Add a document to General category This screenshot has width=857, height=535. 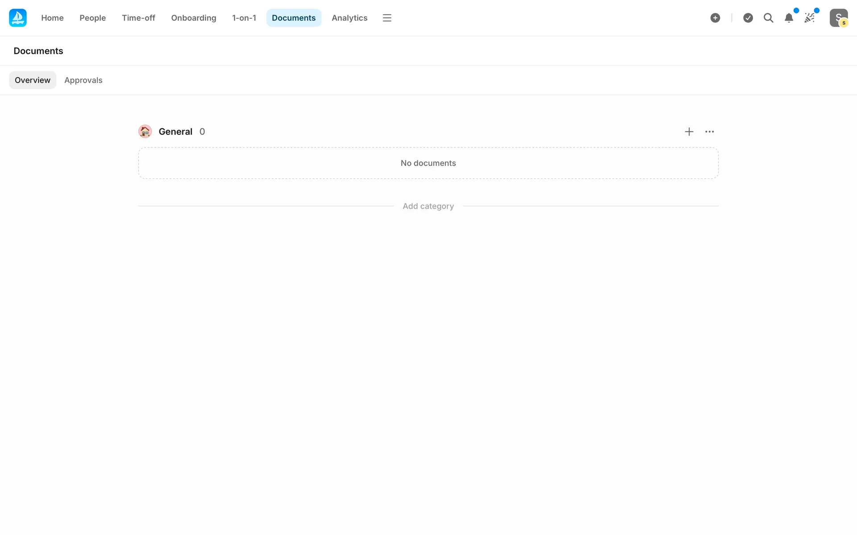(689, 132)
